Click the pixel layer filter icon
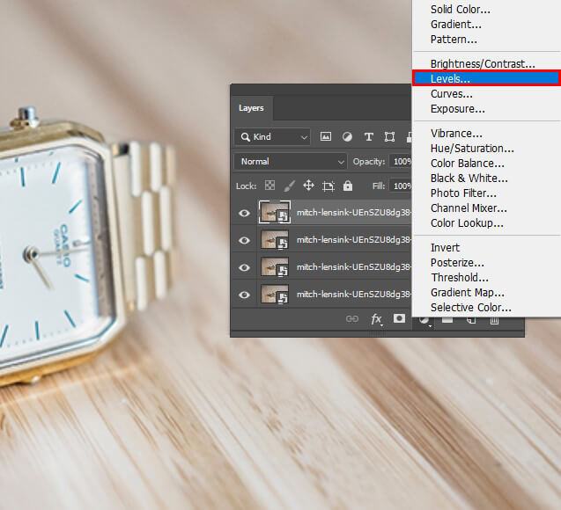This screenshot has width=561, height=510. click(x=326, y=137)
